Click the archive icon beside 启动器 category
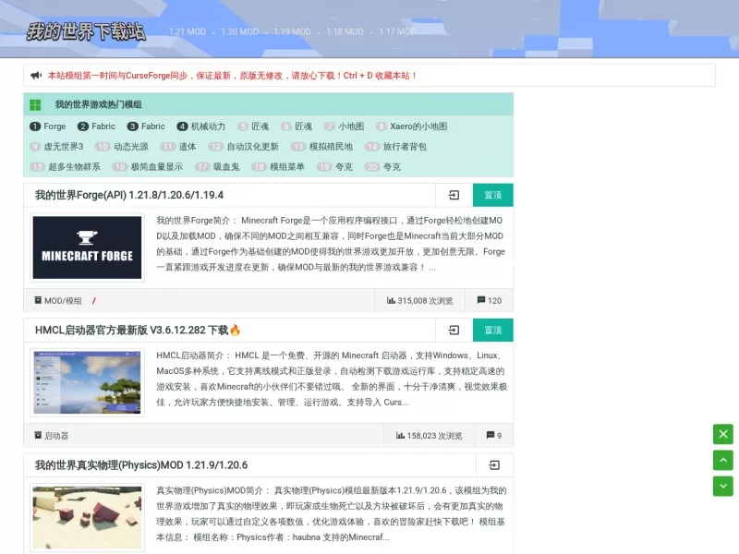739x554 pixels. point(38,435)
